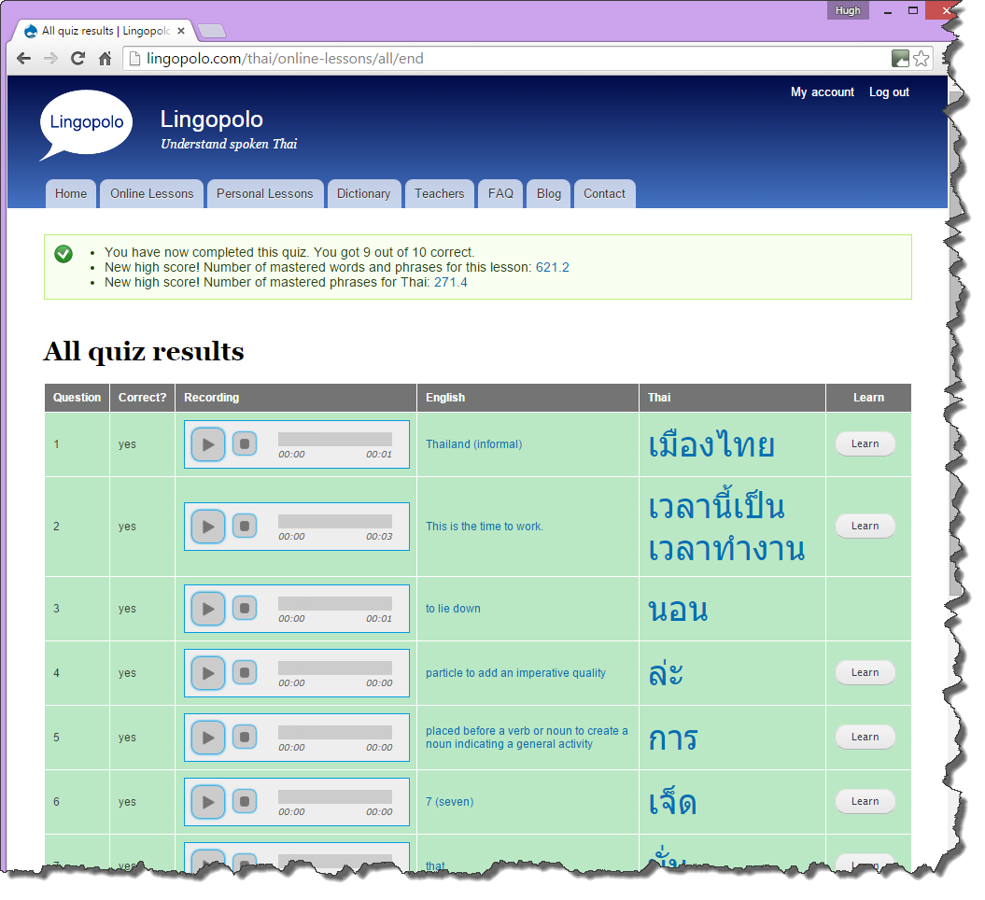Open the Home tab
The image size is (985, 900).
[71, 193]
